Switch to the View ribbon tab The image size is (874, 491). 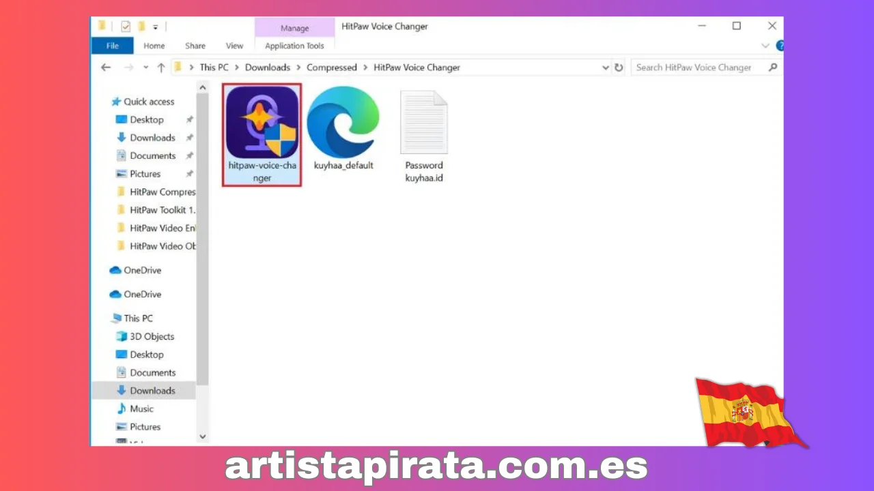235,46
